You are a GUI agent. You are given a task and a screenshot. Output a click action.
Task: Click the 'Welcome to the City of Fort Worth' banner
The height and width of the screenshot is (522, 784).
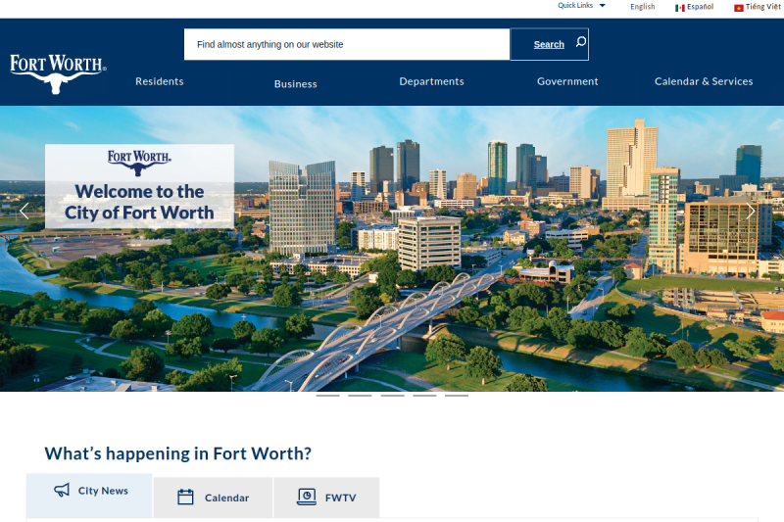(x=139, y=186)
